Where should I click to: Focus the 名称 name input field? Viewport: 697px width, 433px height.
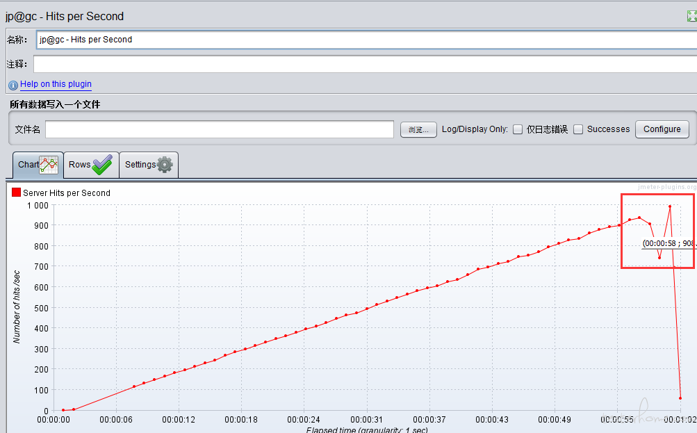pyautogui.click(x=367, y=40)
